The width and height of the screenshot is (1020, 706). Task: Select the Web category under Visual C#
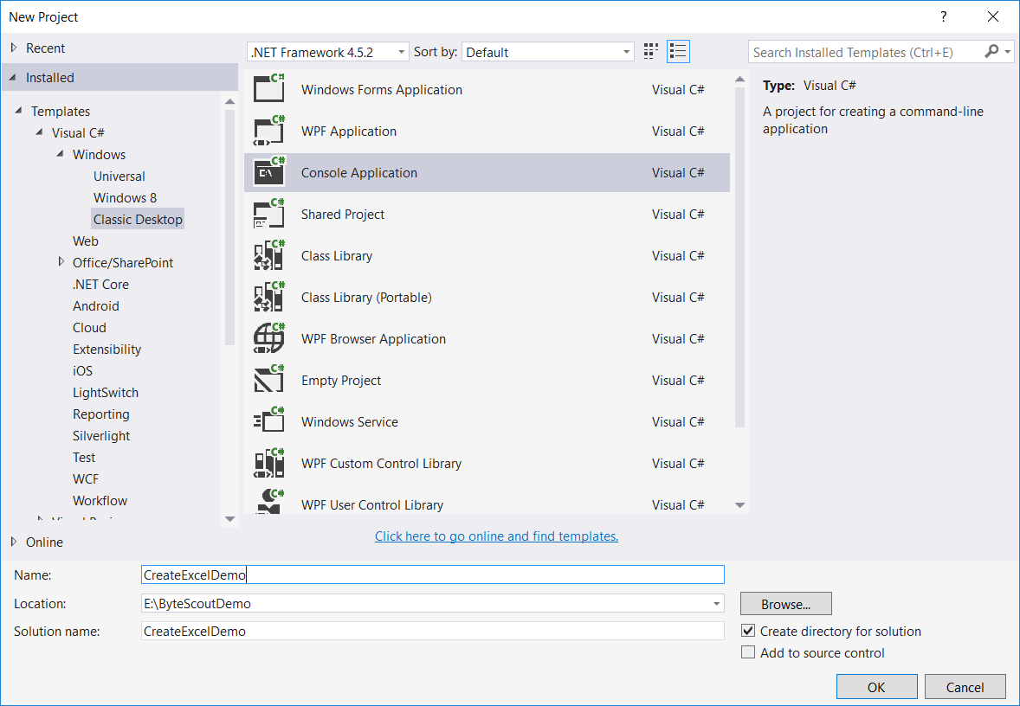pos(86,241)
